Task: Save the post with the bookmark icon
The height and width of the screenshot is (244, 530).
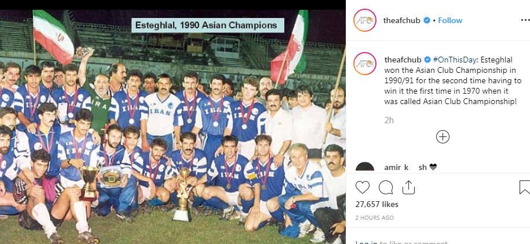Action: coord(525,187)
